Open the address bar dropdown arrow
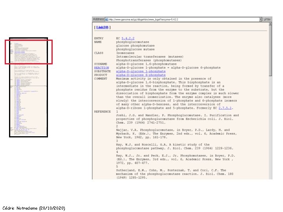The height and width of the screenshot is (212, 283). click(261, 19)
